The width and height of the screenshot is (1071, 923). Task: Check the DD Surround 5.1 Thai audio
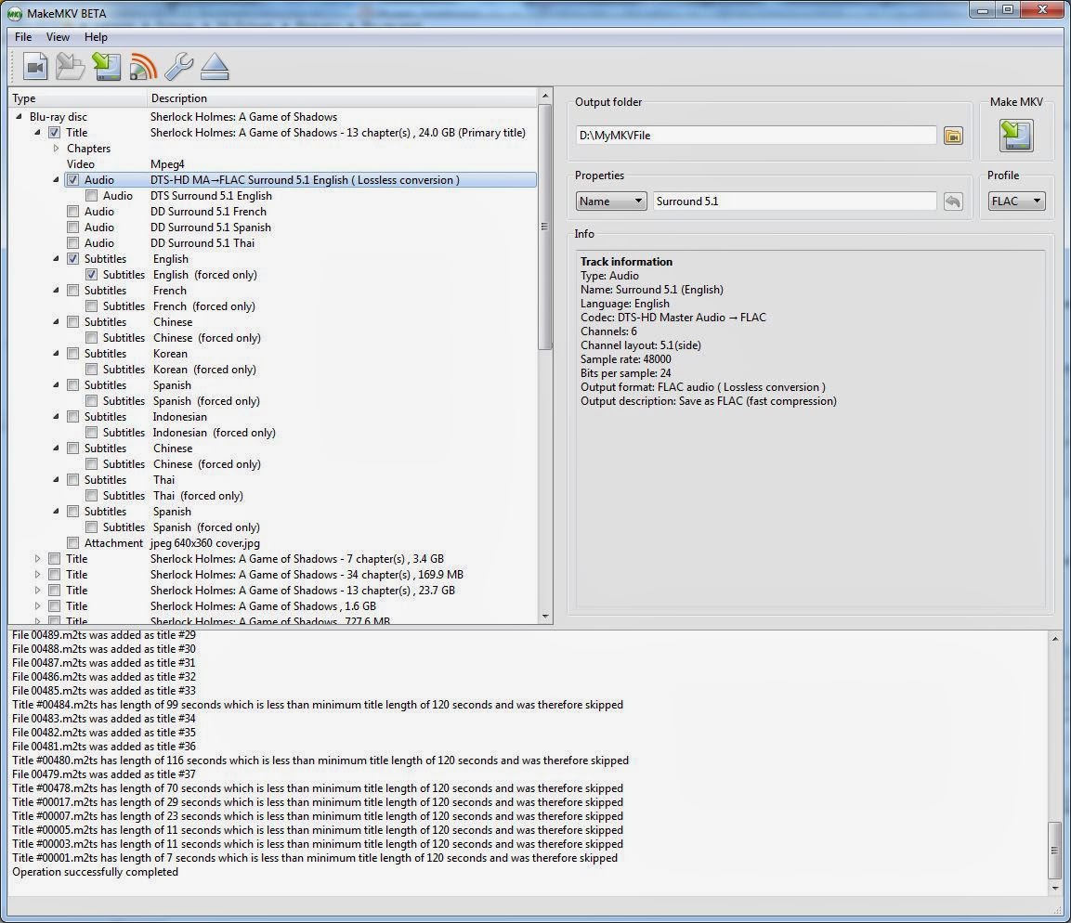pos(73,243)
